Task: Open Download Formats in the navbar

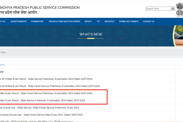Action: point(128,21)
